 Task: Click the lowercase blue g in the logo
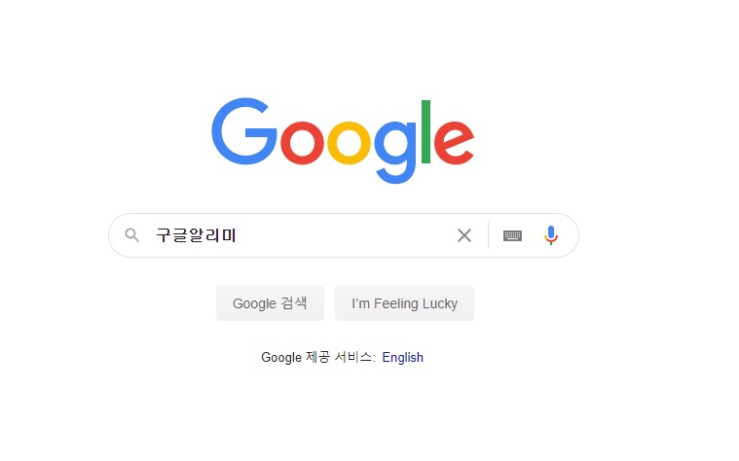point(395,152)
